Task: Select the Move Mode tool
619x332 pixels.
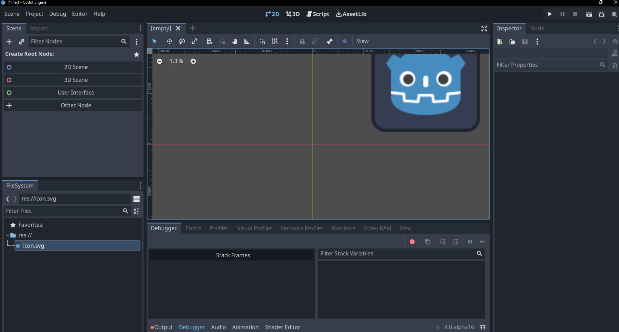Action: 169,41
